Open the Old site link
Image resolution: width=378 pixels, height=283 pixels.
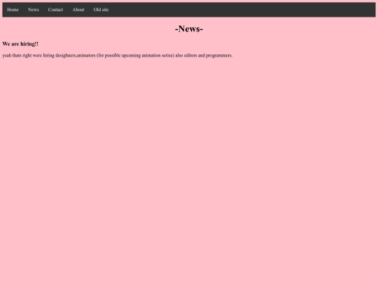pos(101,10)
